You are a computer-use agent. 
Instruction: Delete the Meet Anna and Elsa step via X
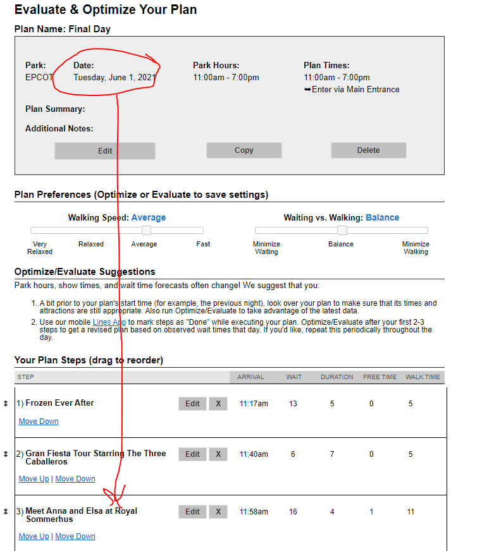point(218,512)
